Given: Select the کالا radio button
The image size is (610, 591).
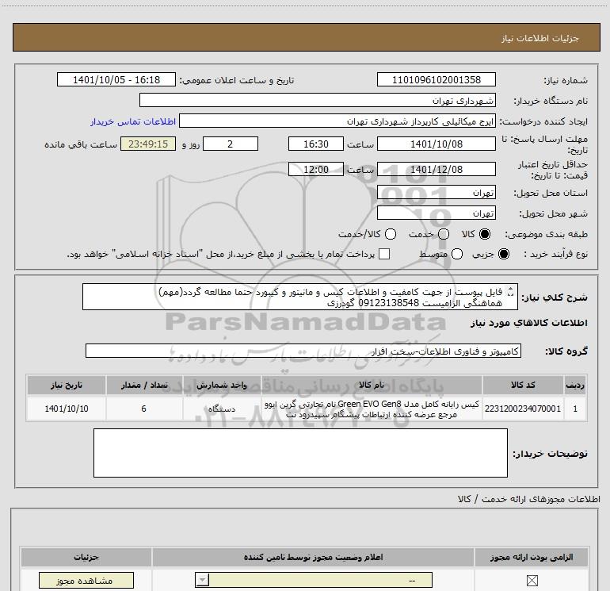Looking at the screenshot, I should pos(485,234).
